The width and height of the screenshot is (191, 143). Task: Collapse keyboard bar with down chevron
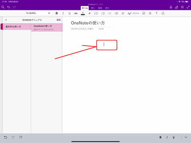(186, 137)
